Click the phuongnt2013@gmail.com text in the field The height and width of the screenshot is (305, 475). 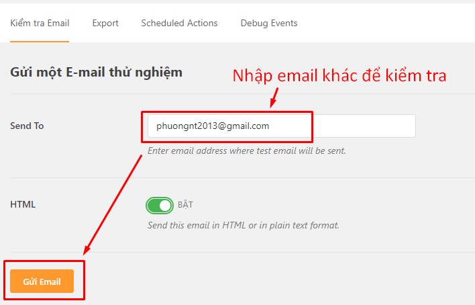pos(213,126)
